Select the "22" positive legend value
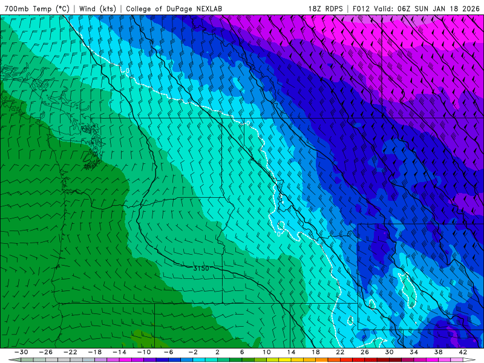This screenshot has height=363, width=484. 340,352
